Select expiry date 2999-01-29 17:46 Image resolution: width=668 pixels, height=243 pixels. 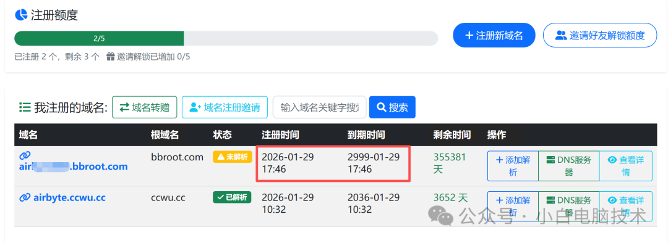[374, 163]
